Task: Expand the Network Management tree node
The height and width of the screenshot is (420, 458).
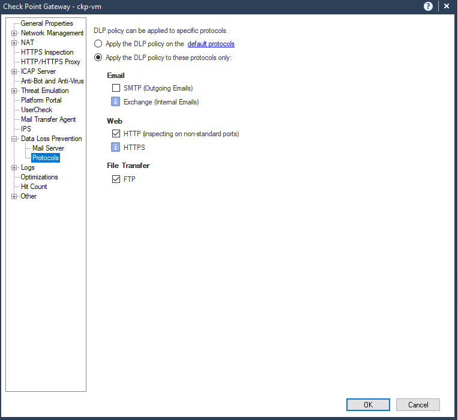Action: tap(14, 33)
